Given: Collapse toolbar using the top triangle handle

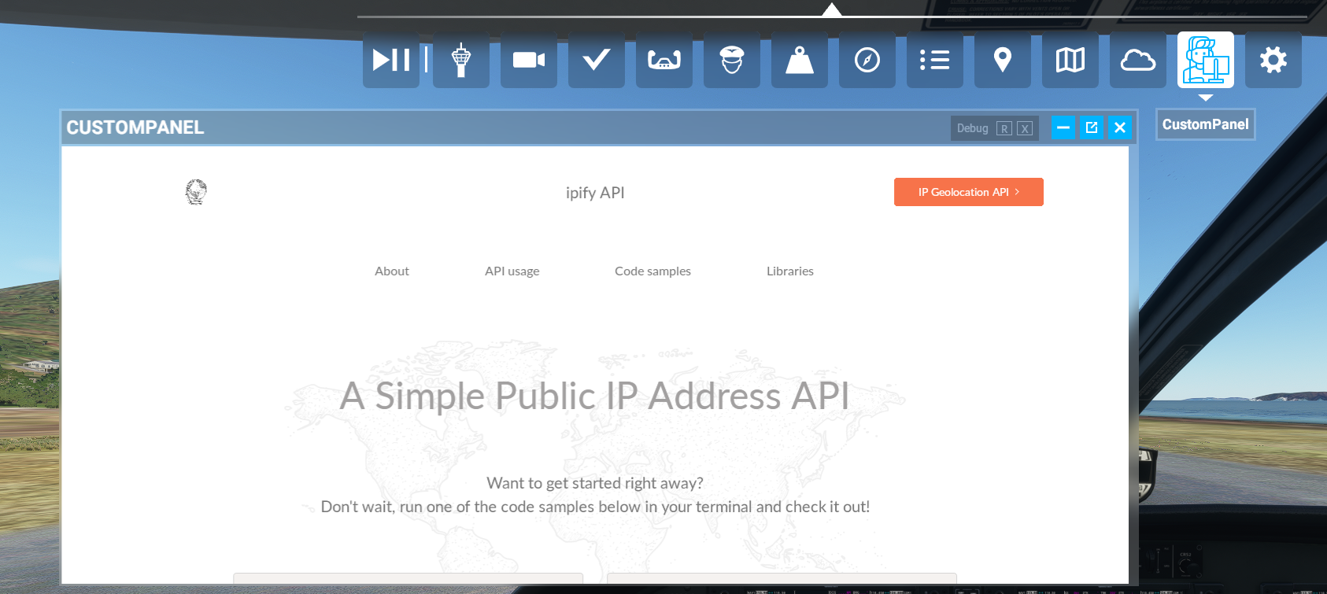Looking at the screenshot, I should point(832,9).
